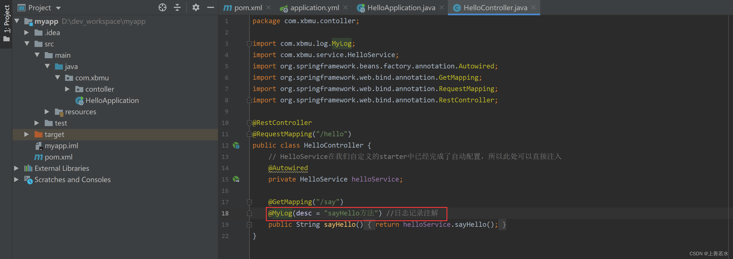Expand Scratches and Consoles node
The height and width of the screenshot is (259, 733).
coord(16,179)
